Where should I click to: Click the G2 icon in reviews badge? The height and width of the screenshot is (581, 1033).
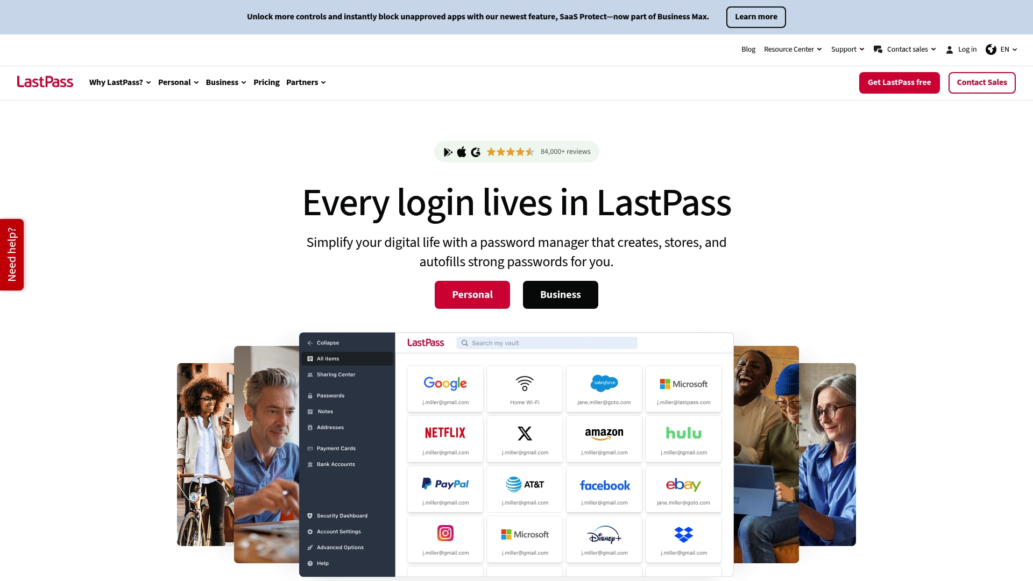476,152
